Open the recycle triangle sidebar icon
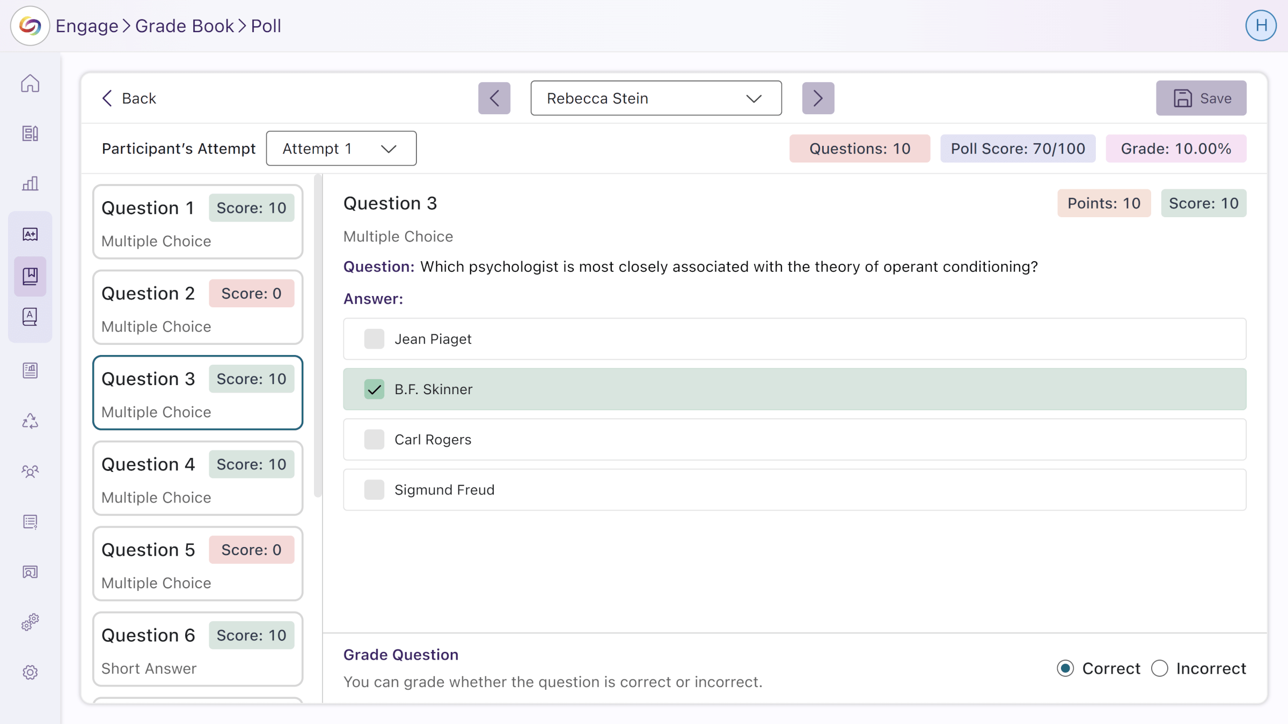 (x=30, y=421)
